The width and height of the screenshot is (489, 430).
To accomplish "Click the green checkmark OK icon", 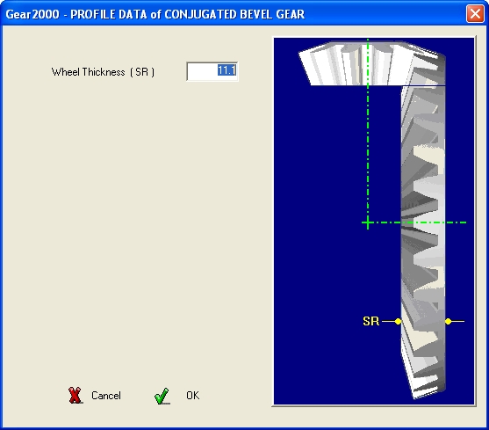I will [162, 396].
